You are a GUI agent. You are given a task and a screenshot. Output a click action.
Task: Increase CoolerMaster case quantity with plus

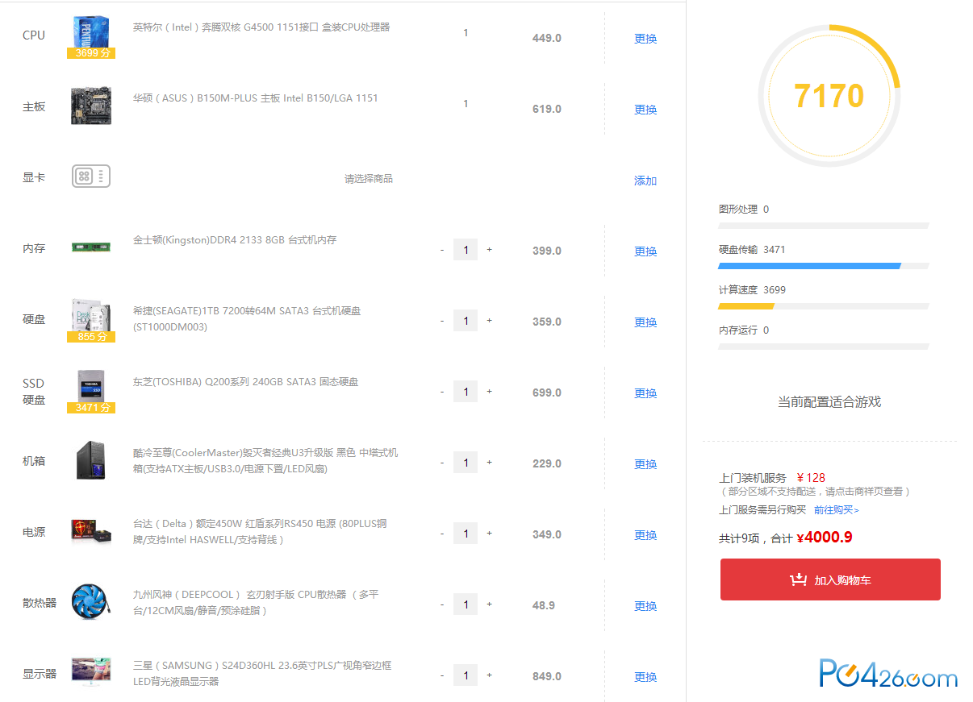[489, 463]
